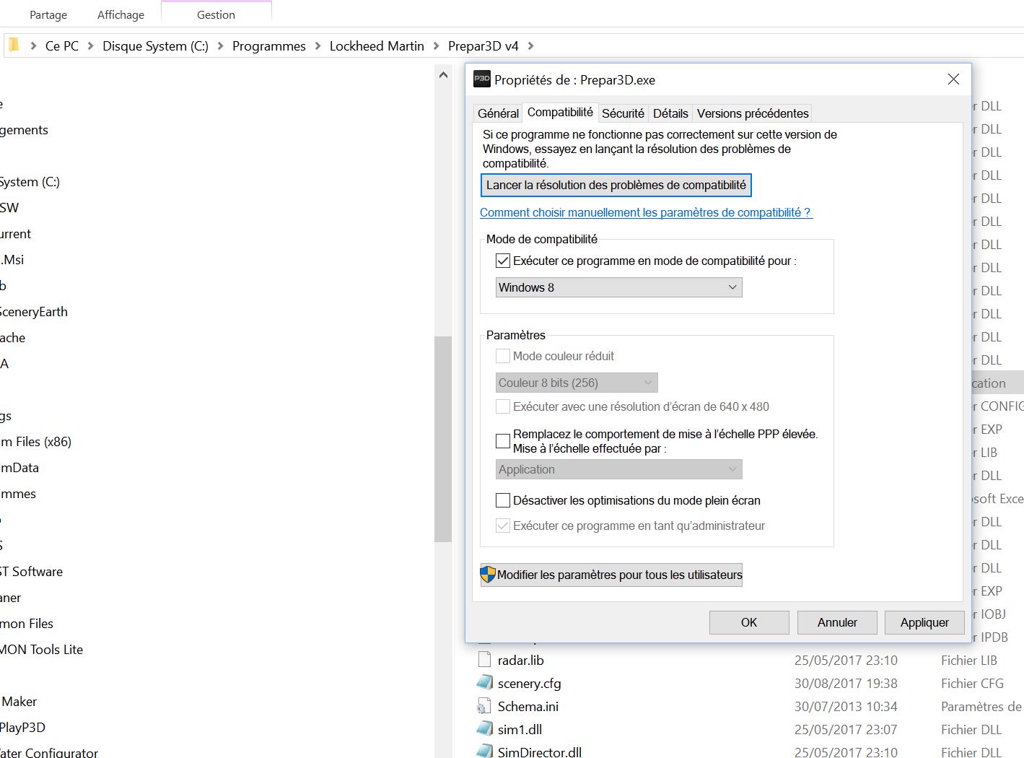Click the radar.lib file icon
Screen dimensions: 1024x758
484,660
